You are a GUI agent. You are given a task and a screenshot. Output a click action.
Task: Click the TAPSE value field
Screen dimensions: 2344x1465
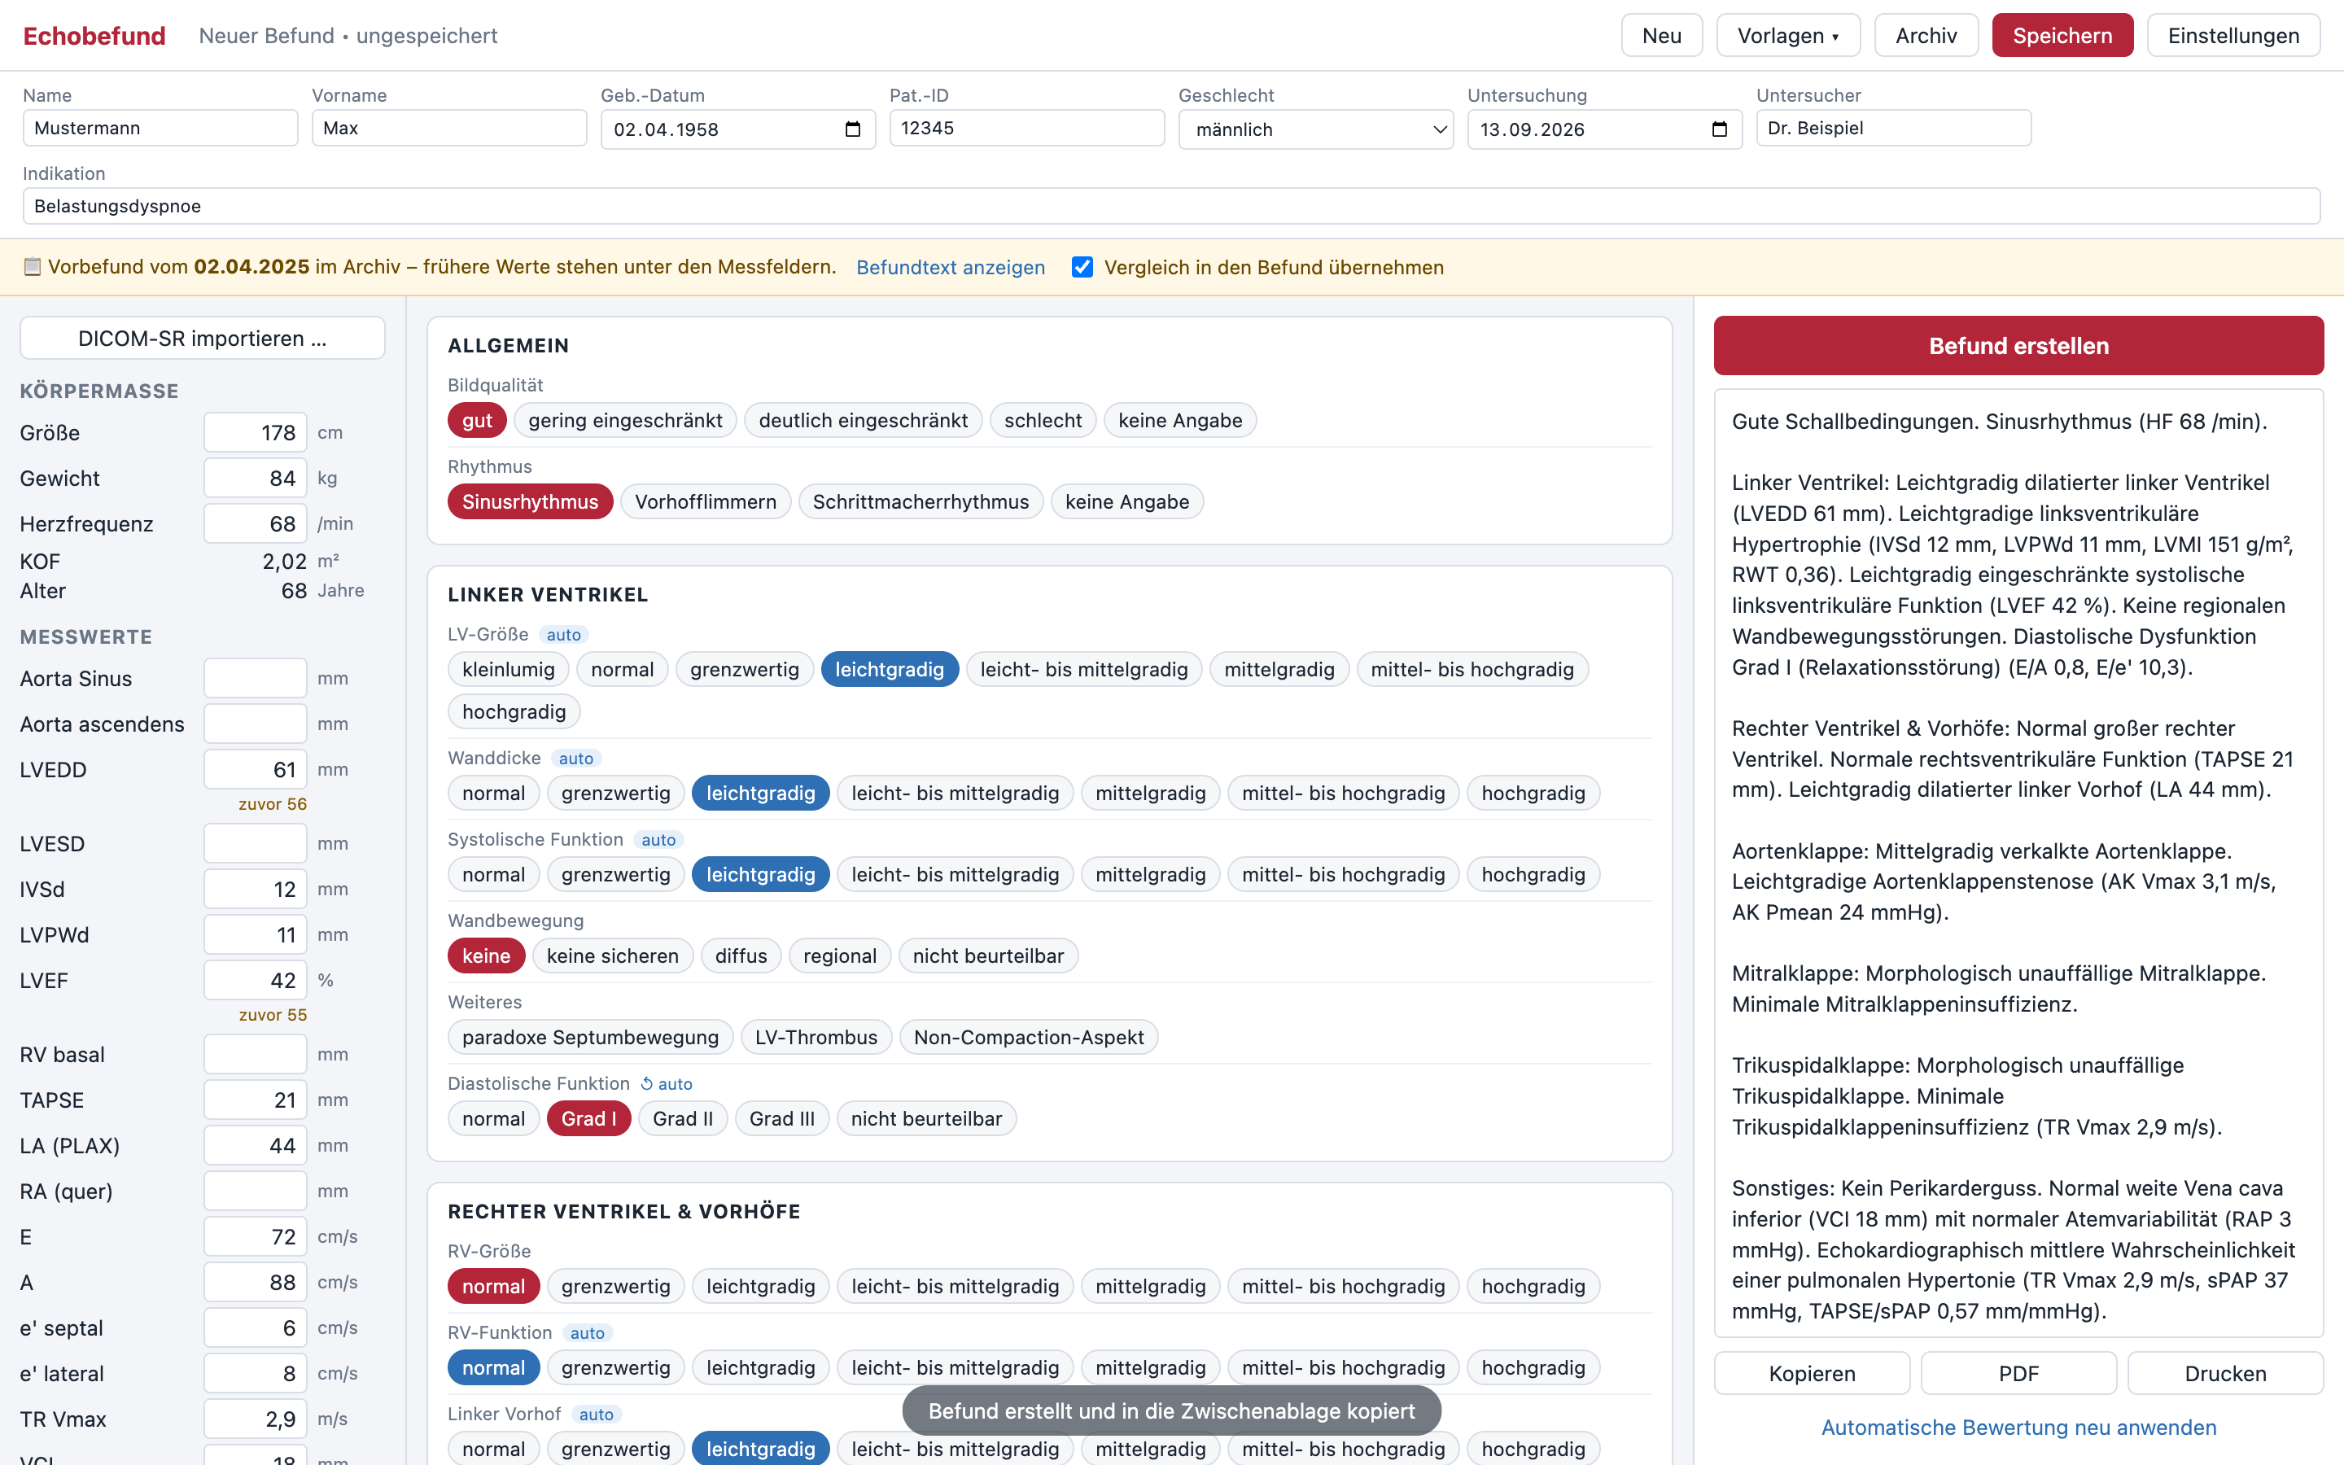point(256,1100)
